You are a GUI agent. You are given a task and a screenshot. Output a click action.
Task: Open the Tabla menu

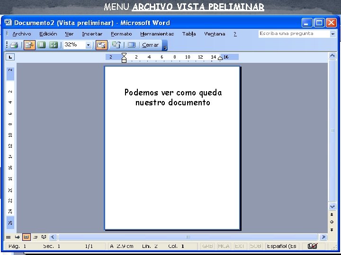coord(189,34)
